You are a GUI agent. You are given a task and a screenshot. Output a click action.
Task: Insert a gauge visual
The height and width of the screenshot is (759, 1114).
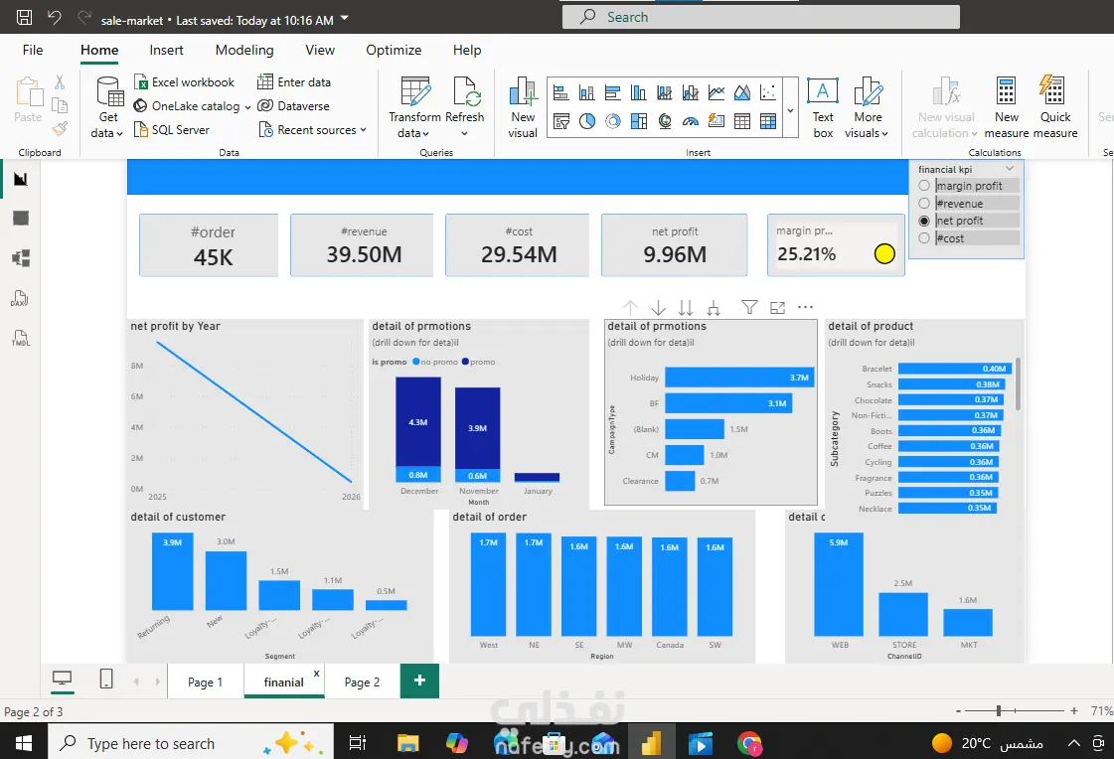[x=691, y=121]
